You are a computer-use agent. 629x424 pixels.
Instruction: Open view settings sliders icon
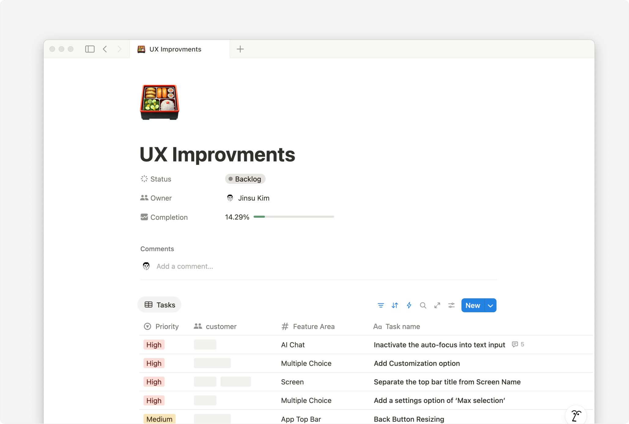[451, 305]
